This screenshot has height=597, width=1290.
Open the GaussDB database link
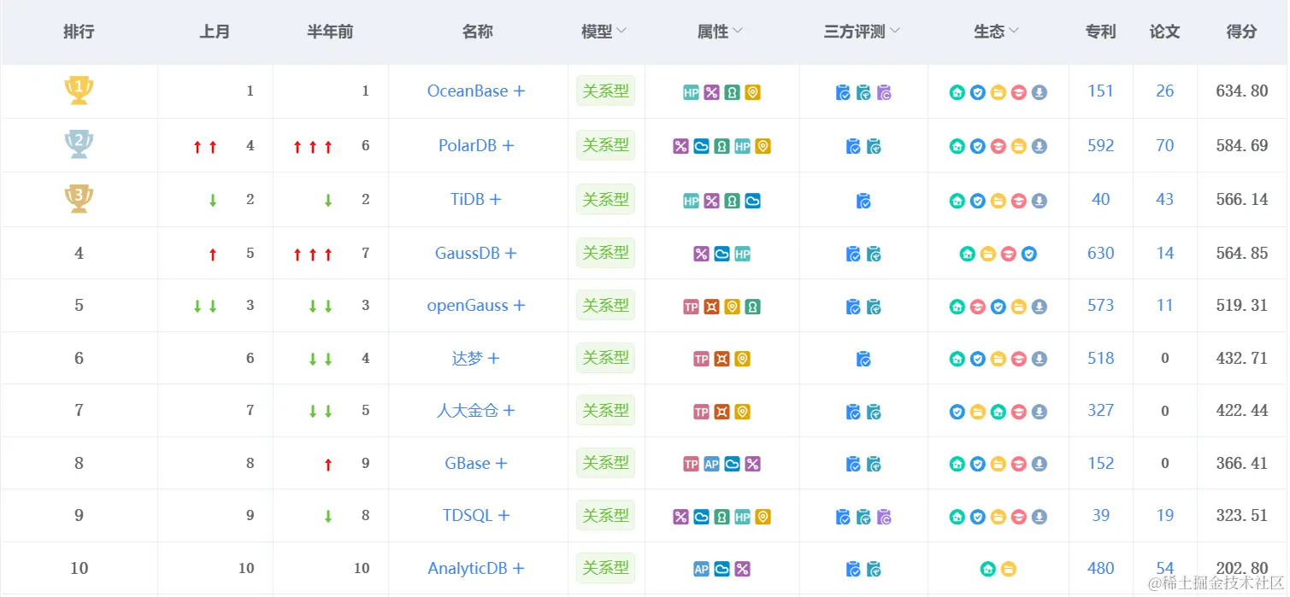tap(476, 253)
